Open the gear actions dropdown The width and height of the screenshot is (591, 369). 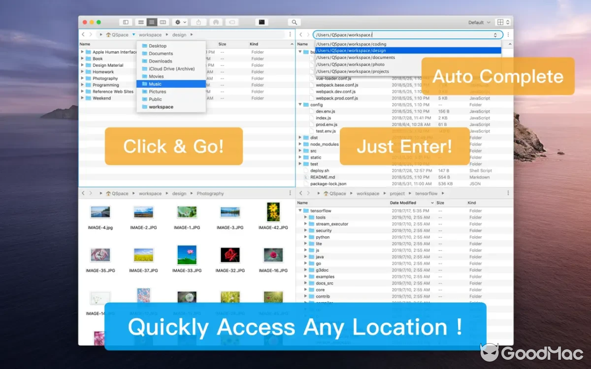pos(180,22)
